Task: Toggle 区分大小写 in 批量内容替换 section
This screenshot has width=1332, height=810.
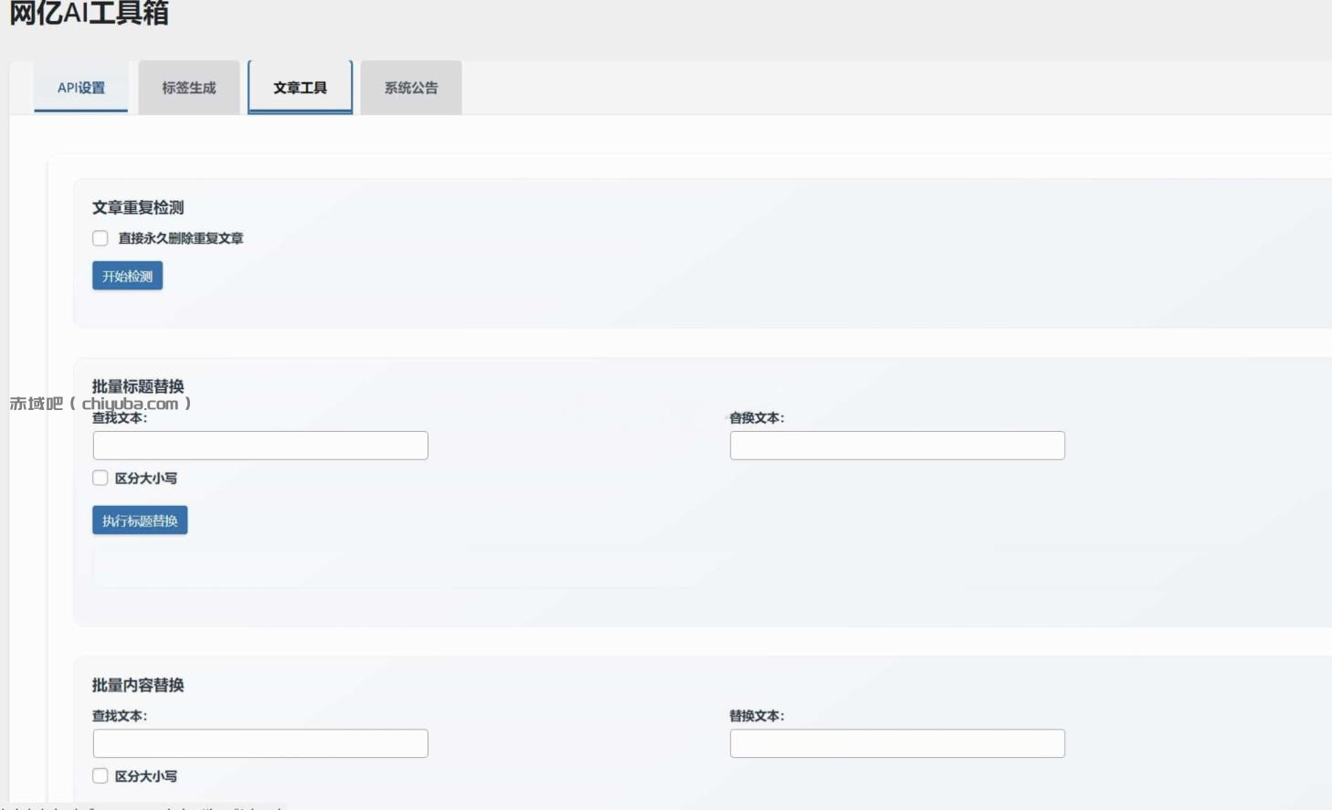Action: click(x=100, y=775)
